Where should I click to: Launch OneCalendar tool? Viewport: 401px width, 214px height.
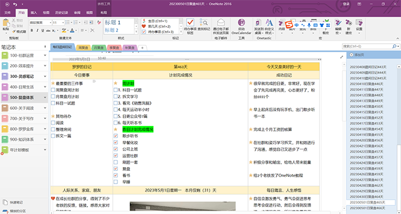241,22
